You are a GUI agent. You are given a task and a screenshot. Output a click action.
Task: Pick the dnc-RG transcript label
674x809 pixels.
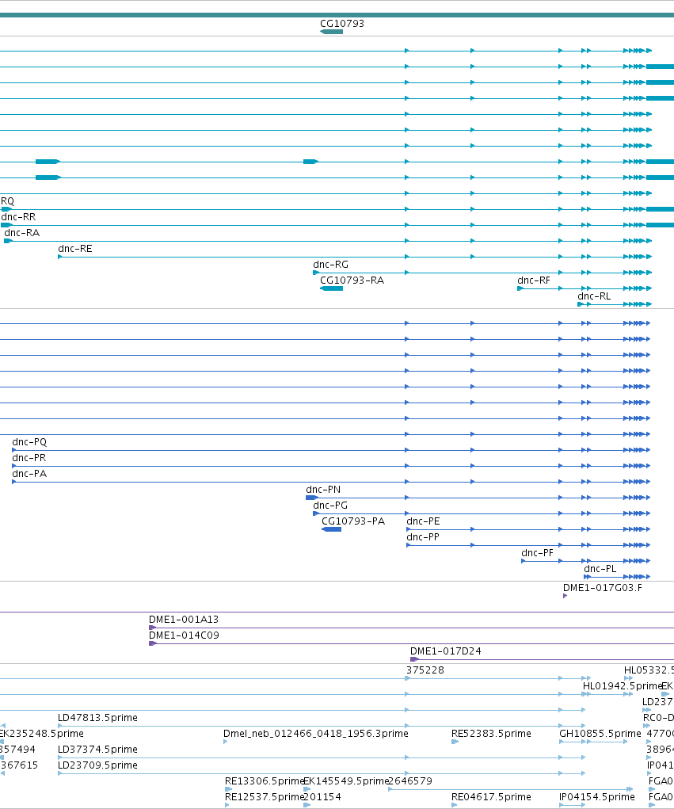click(330, 265)
